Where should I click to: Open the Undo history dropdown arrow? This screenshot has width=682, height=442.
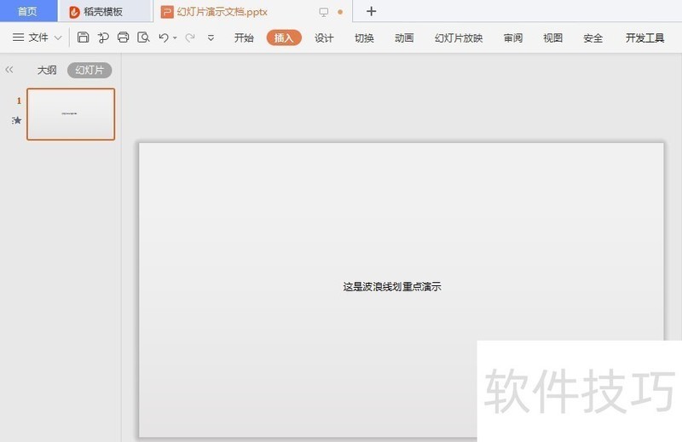coord(175,37)
